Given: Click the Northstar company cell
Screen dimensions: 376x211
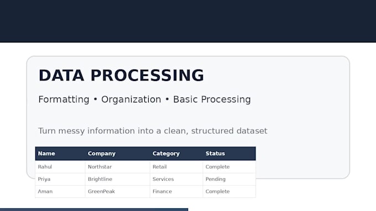Looking at the screenshot, I should tap(117, 167).
